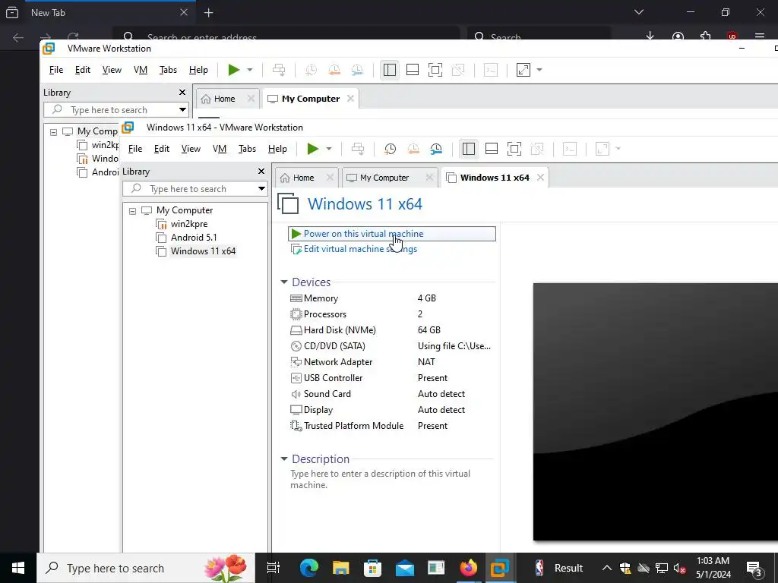Click full screen icon in back VMware window

pyautogui.click(x=435, y=70)
